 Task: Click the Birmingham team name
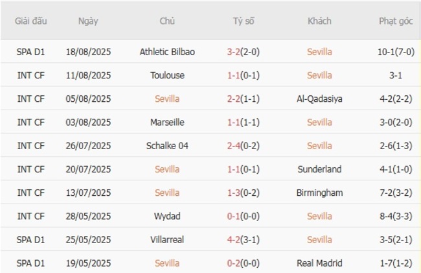pos(319,193)
